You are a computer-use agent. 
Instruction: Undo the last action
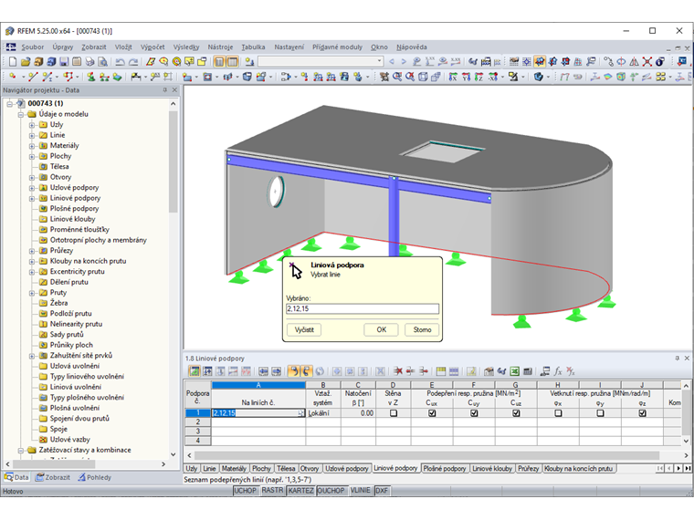point(120,62)
